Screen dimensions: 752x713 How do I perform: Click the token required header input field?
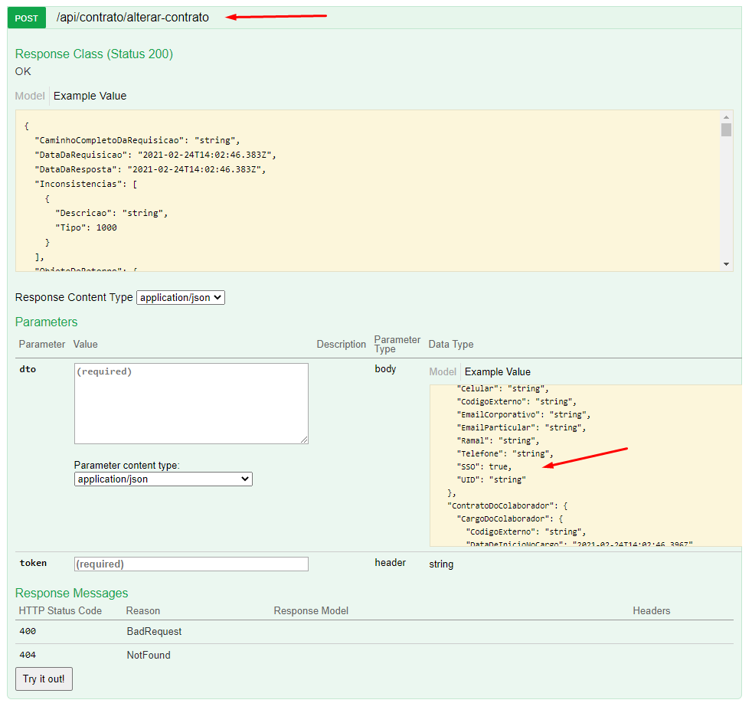point(191,564)
